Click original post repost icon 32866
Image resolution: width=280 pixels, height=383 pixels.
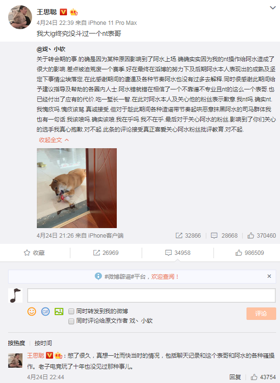pos(188,235)
